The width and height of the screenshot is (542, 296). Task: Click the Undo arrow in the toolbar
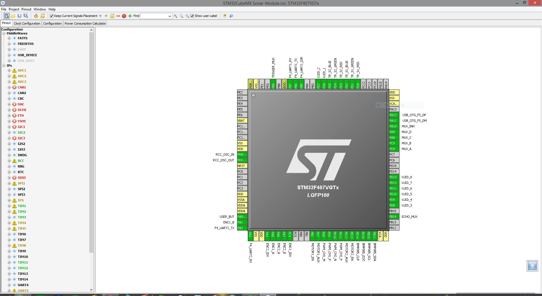(x=100, y=16)
